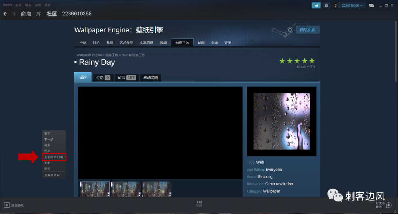Viewport: 398px width, 214px height.
Task: Click the question mark help icon
Action: (x=335, y=5)
